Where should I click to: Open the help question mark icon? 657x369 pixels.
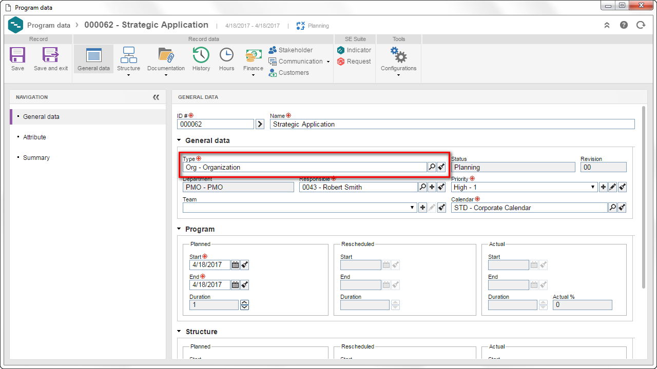[624, 25]
